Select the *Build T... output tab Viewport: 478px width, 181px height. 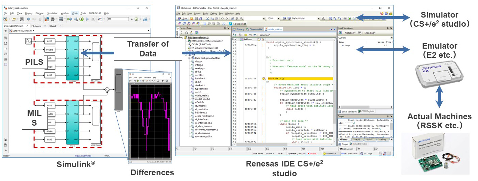tap(371, 139)
